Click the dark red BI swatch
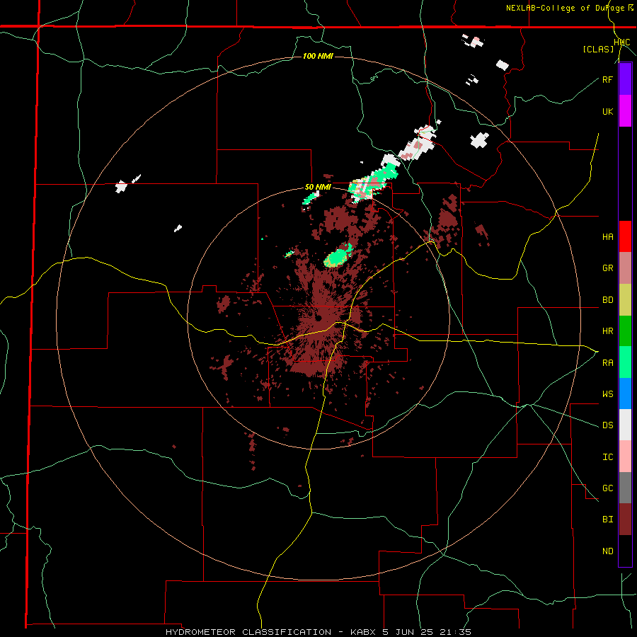This screenshot has width=637, height=637. (x=625, y=520)
